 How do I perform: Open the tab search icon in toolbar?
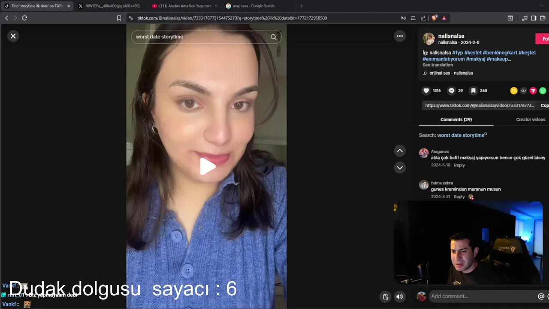(x=510, y=18)
